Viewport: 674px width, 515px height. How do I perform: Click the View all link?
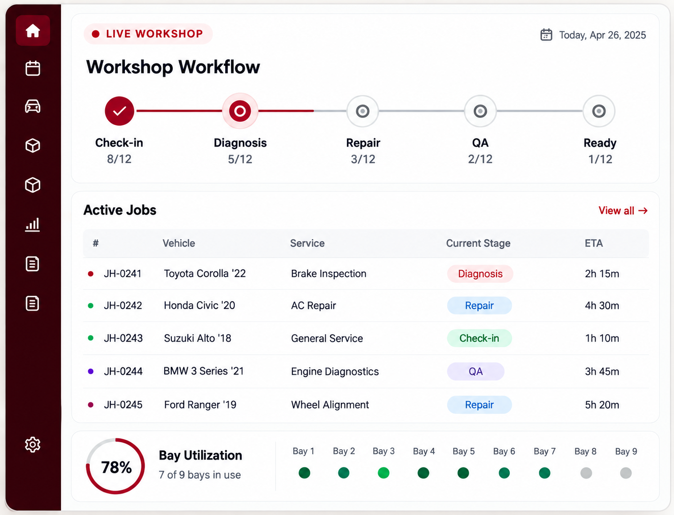coord(623,211)
